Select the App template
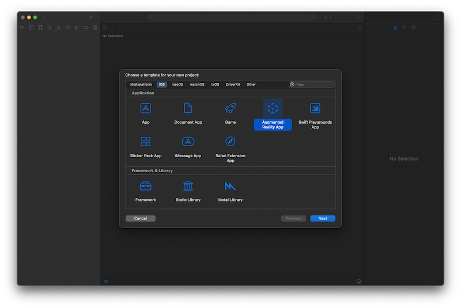Viewport: 461px width, 308px height. pos(146,113)
